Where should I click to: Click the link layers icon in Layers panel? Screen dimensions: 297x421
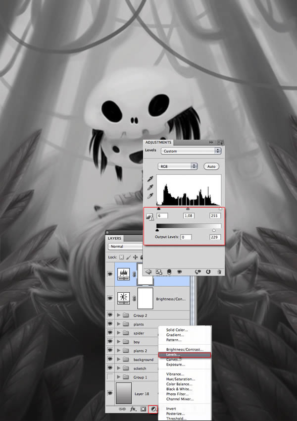click(122, 409)
